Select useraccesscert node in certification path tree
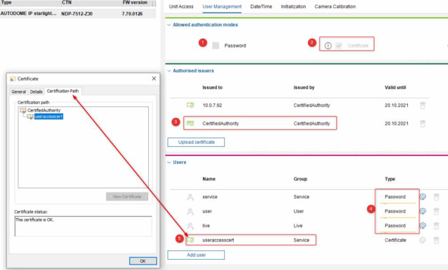Image resolution: width=448 pixels, height=270 pixels. (x=49, y=117)
